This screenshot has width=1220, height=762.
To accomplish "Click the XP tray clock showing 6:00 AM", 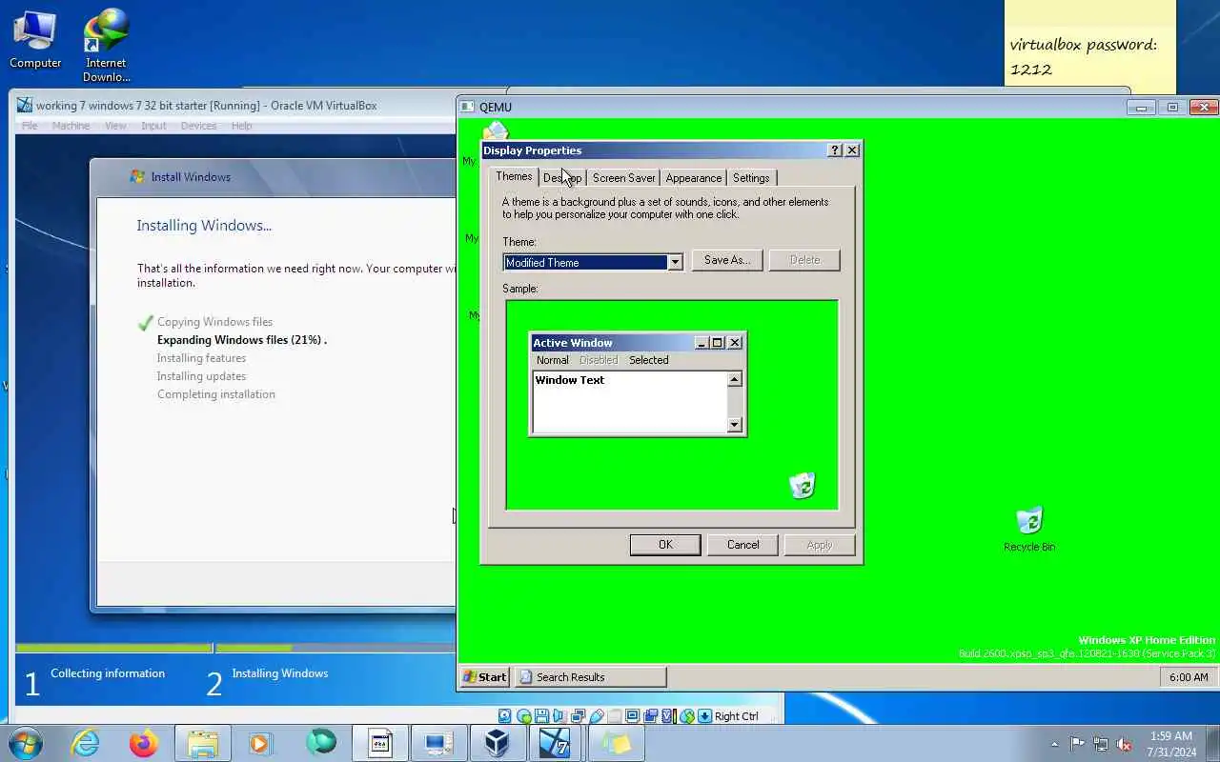I will (x=1189, y=677).
